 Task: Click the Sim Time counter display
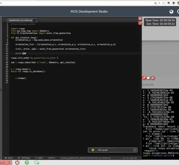161,24
